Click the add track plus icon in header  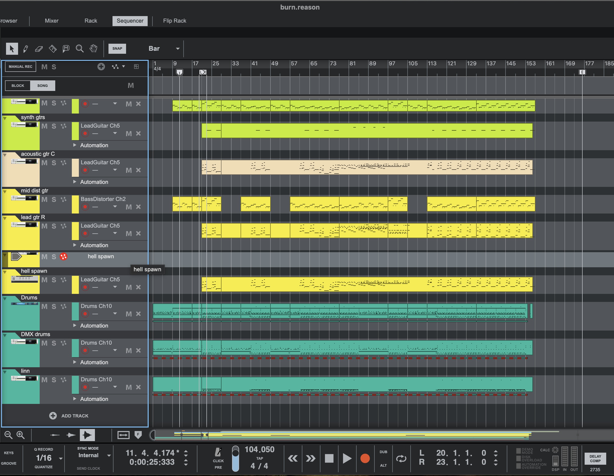point(101,67)
